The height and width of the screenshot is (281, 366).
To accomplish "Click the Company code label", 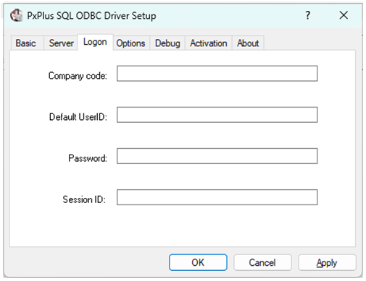I will (78, 76).
